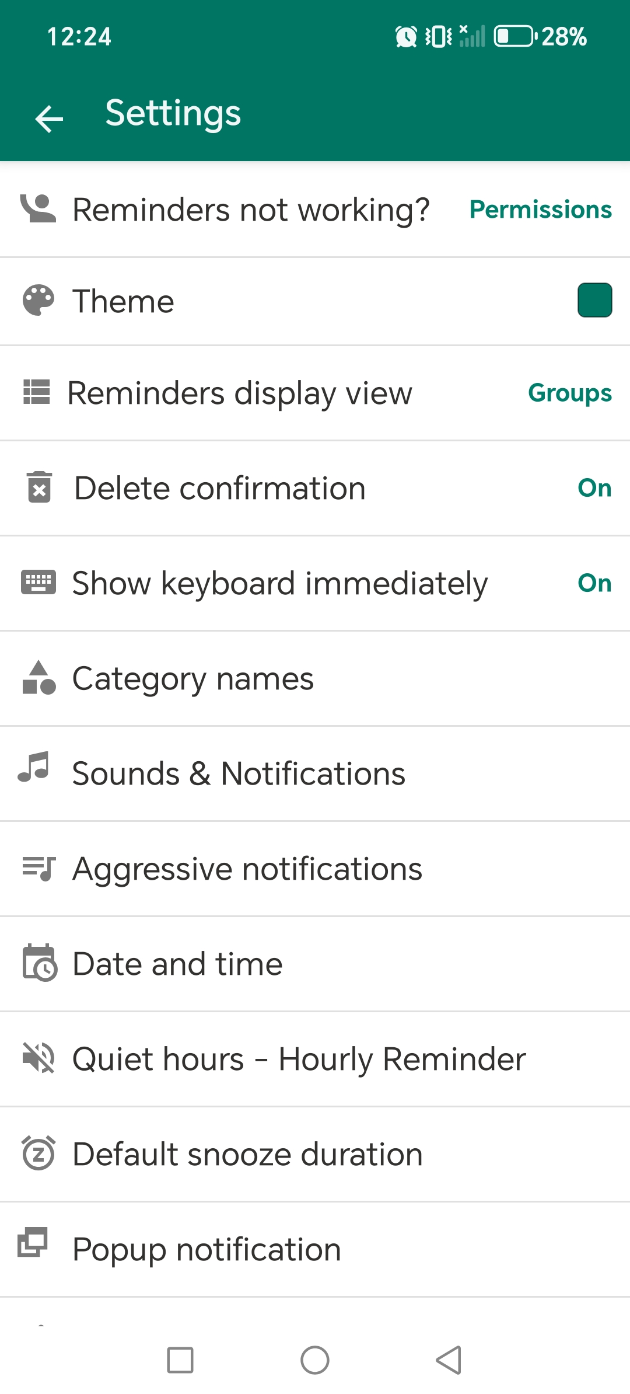The width and height of the screenshot is (630, 1394).
Task: Open Popup notification settings
Action: pos(206,1249)
